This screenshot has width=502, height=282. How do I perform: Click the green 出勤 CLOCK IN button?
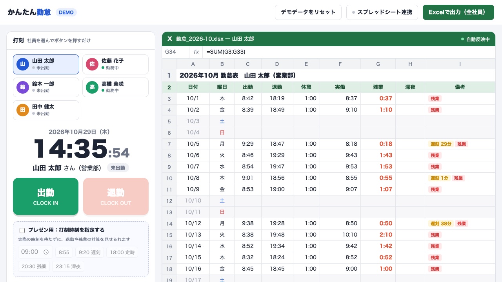(45, 197)
